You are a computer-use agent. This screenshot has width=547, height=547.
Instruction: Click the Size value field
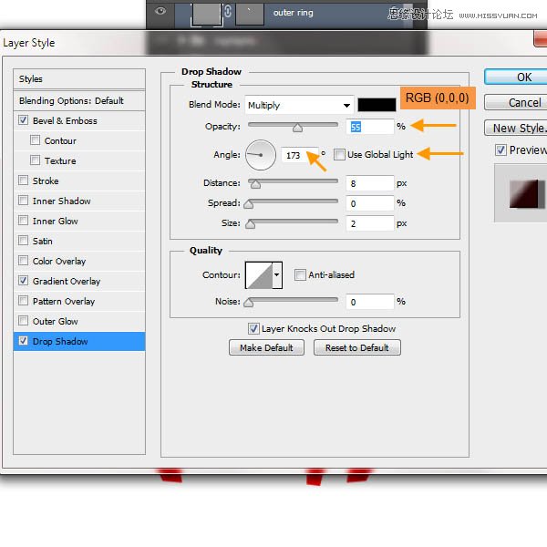370,223
